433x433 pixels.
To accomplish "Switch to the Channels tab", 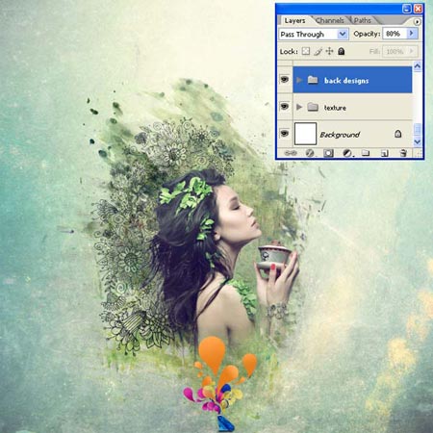I will (x=329, y=20).
